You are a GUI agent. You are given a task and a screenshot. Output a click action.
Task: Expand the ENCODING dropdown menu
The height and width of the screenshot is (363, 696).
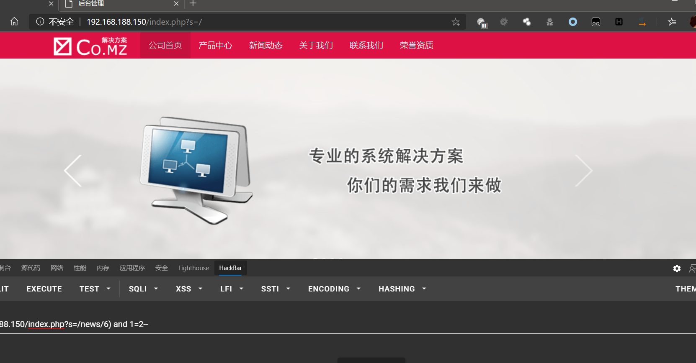click(x=334, y=289)
